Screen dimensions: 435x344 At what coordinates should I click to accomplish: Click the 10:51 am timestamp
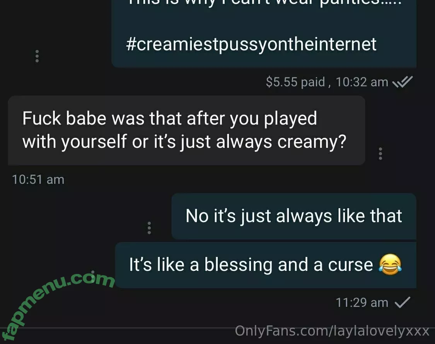[38, 180]
